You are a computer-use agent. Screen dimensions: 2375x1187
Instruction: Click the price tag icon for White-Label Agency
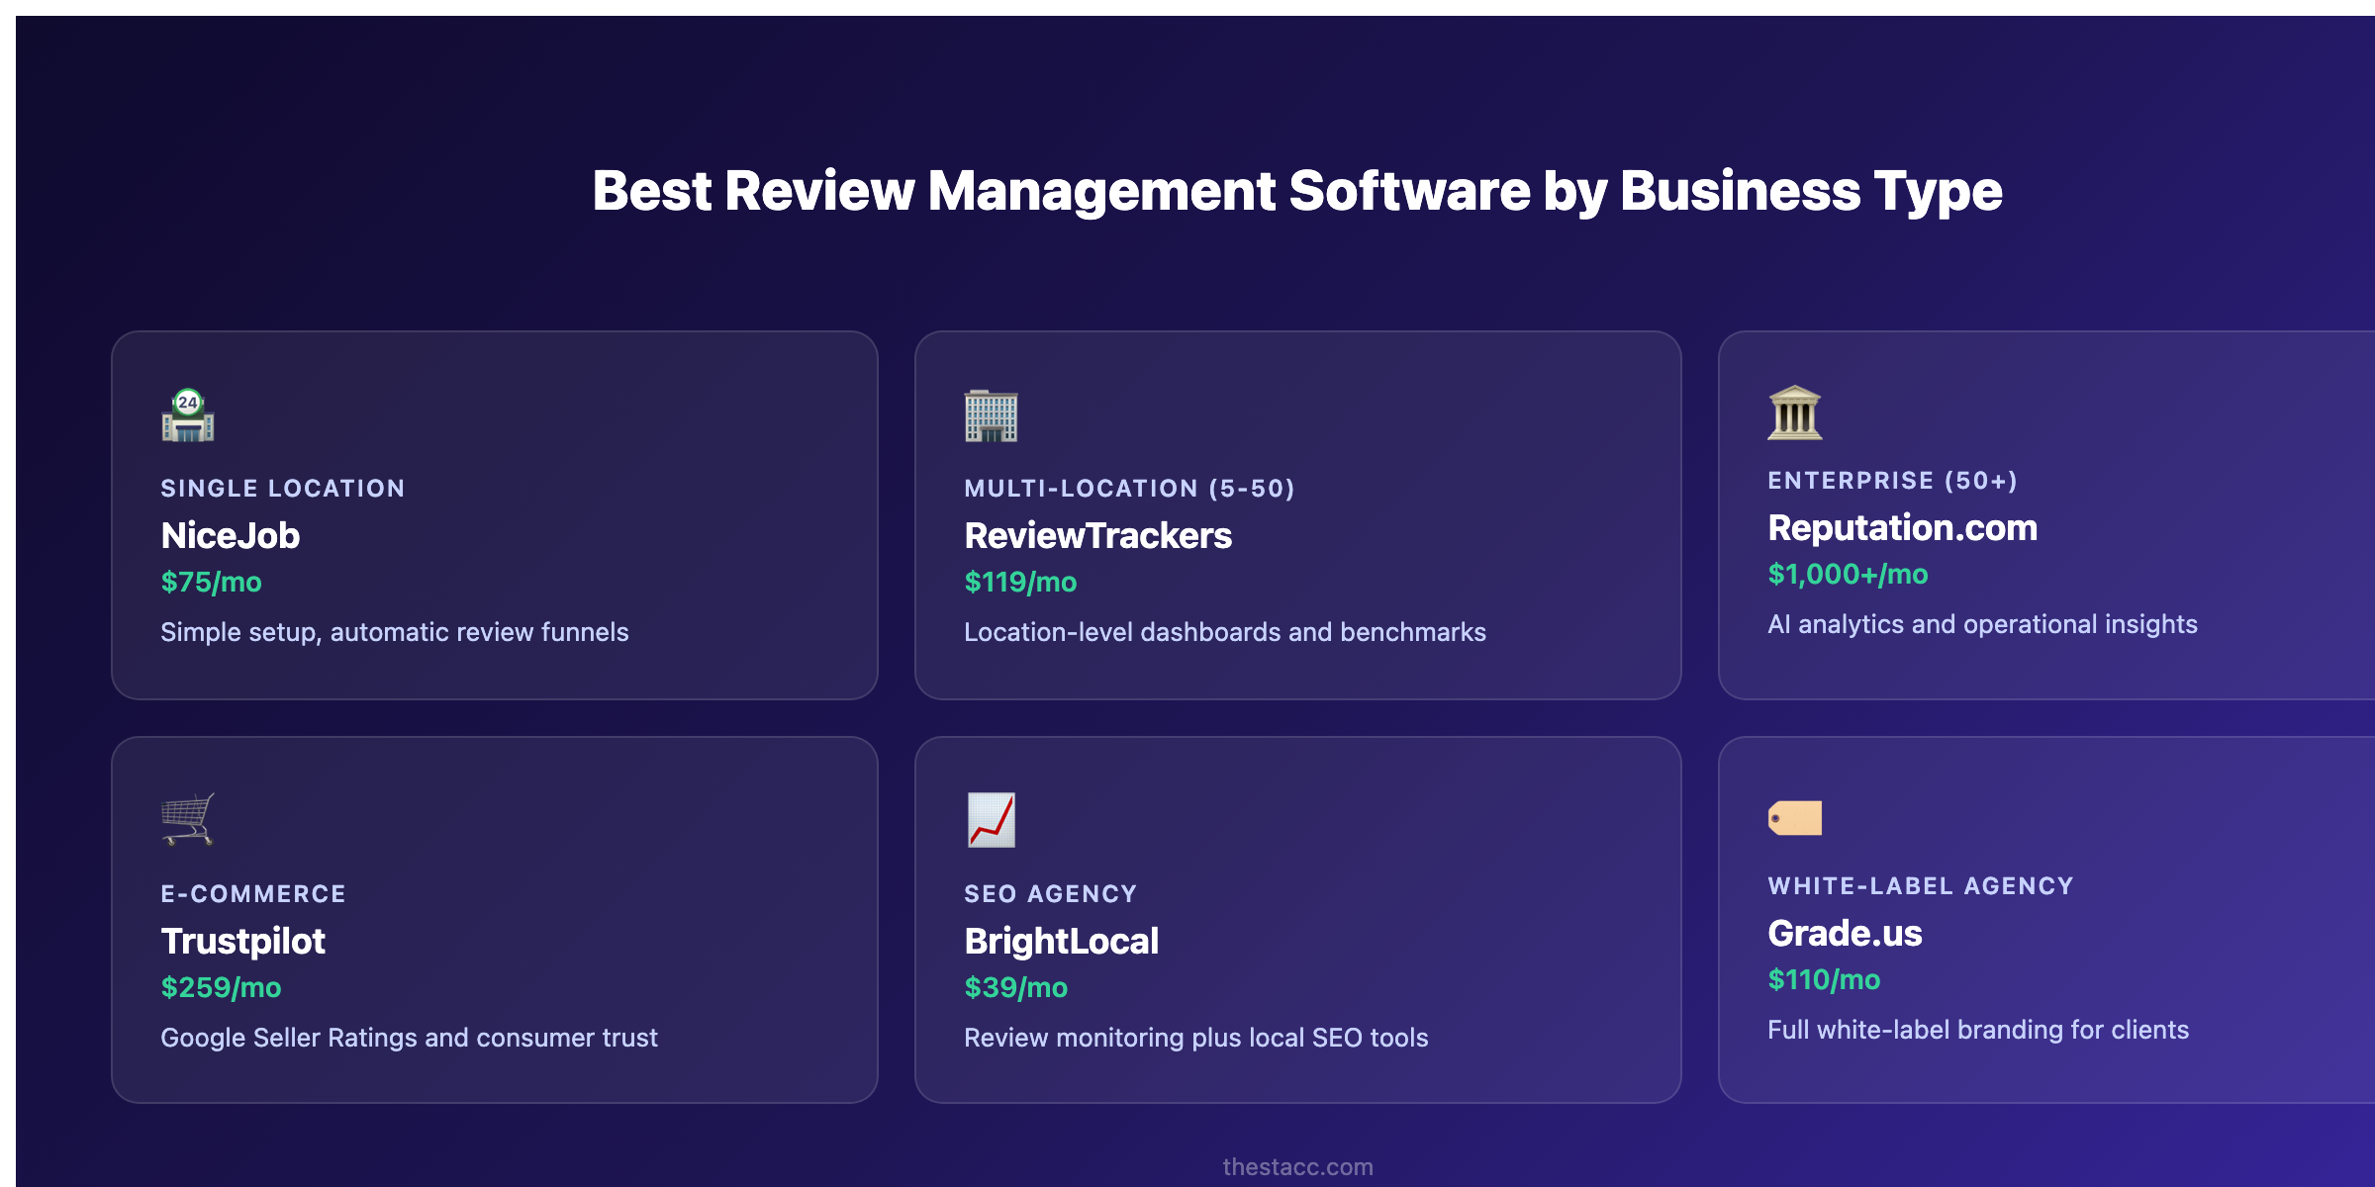pyautogui.click(x=1796, y=816)
